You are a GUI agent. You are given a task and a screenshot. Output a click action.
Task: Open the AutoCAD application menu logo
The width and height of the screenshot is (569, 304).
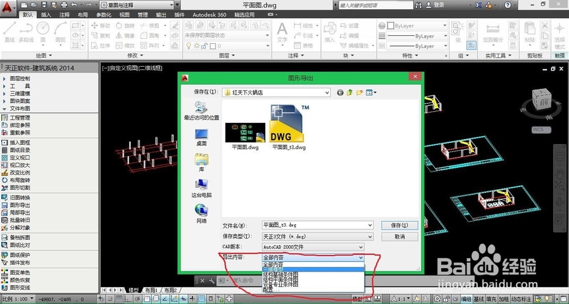point(8,6)
